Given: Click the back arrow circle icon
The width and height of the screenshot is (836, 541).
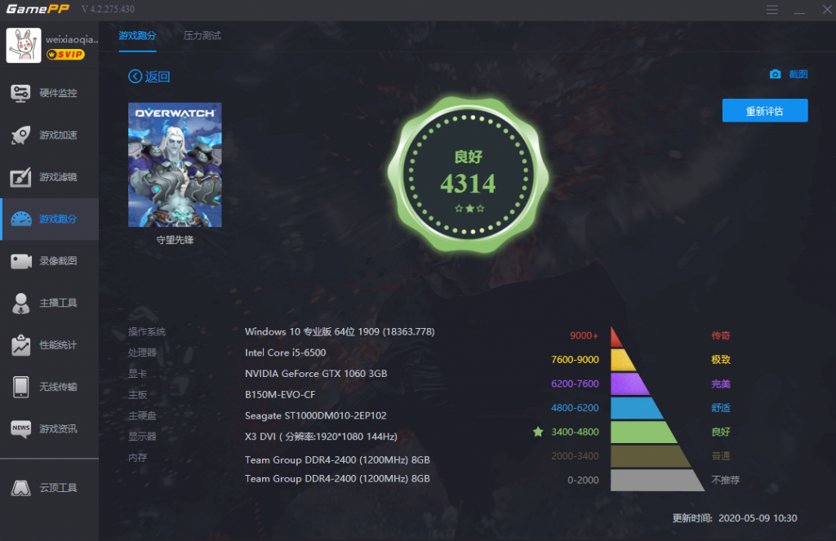Looking at the screenshot, I should pyautogui.click(x=136, y=77).
